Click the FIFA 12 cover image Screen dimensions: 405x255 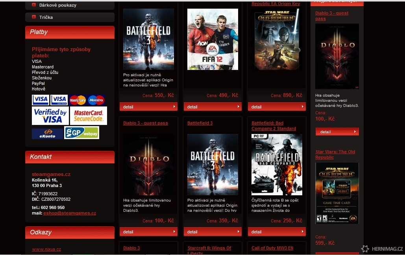point(213,39)
